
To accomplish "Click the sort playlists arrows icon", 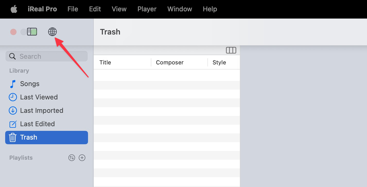I will tap(72, 158).
